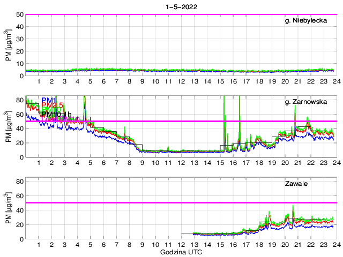Click the flat data line at hour 12 in the Zarnowska plot

tap(181, 152)
